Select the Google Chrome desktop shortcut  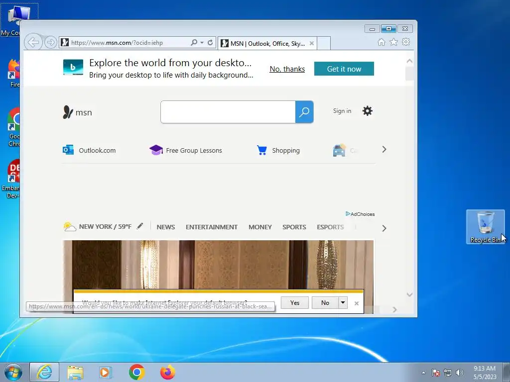click(x=13, y=127)
